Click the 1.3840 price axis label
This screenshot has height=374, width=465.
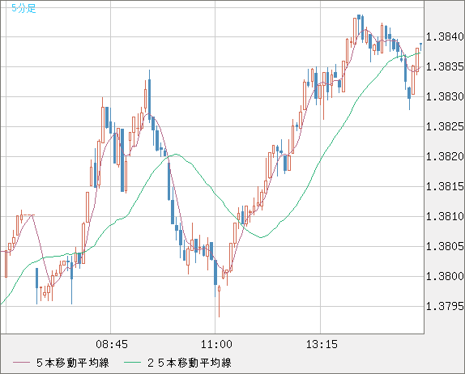(445, 36)
